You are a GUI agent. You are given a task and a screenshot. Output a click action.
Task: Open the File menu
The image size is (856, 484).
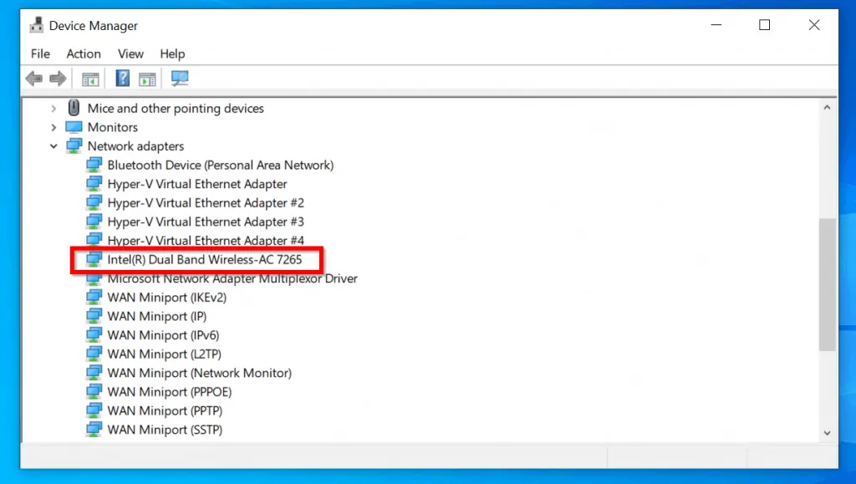click(39, 53)
